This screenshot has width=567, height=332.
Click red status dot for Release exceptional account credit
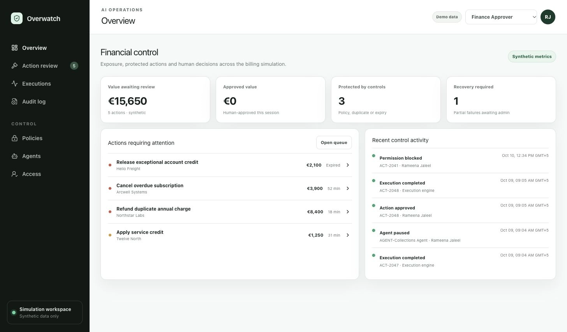(110, 165)
